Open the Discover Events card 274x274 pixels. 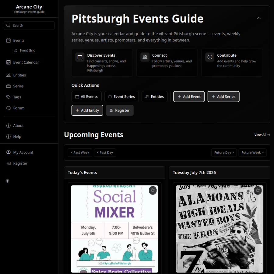pos(102,62)
